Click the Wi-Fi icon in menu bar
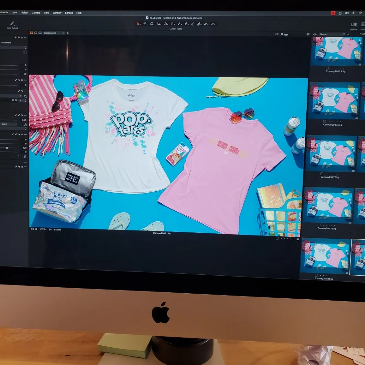 (x=360, y=13)
